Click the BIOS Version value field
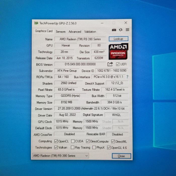Image resolution: width=176 pixels, height=176 pixels. [x=80, y=64]
